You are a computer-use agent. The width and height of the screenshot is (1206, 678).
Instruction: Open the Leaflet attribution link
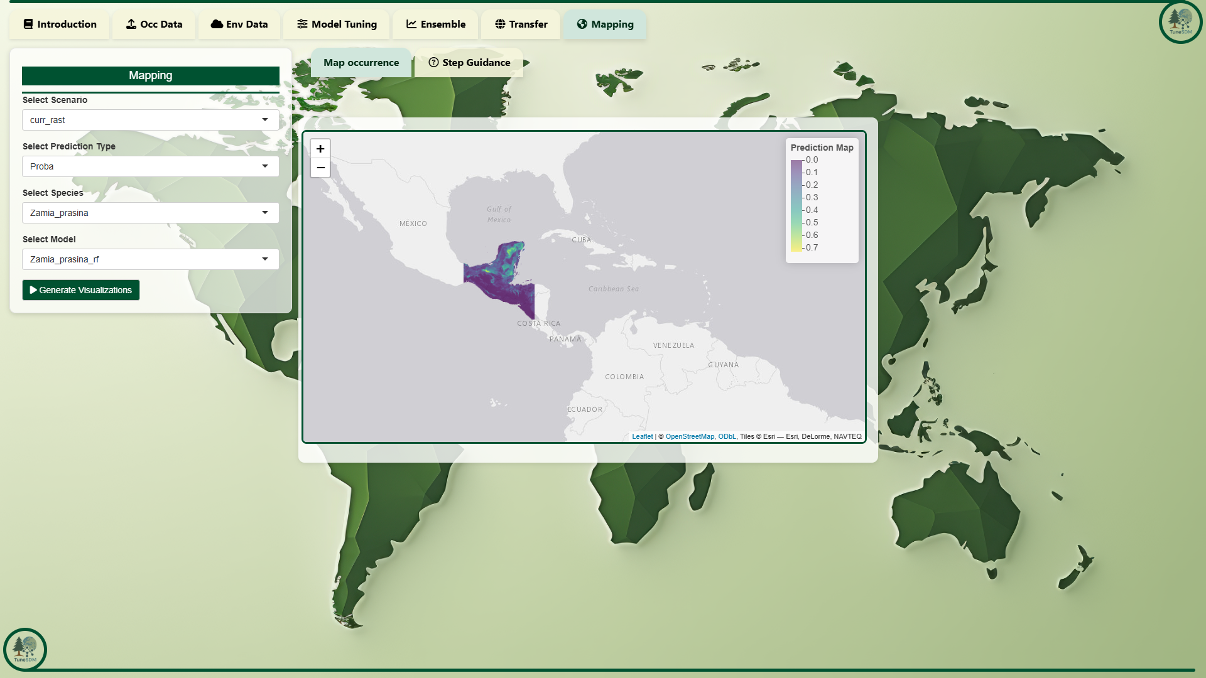[642, 436]
